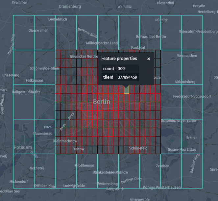Click the Erkner map label

point(191,138)
